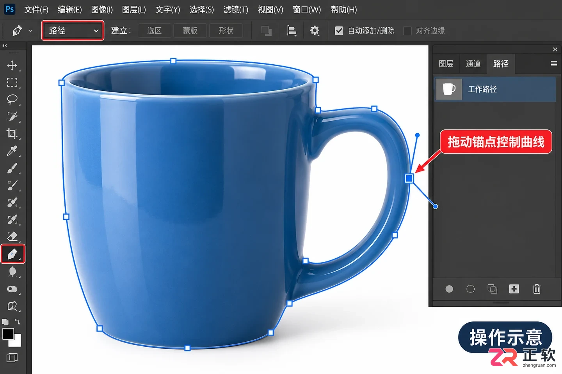Delete the current path with trash icon

(537, 289)
